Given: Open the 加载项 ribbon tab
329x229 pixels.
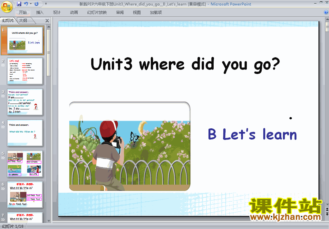Looking at the screenshot, I should coord(156,12).
